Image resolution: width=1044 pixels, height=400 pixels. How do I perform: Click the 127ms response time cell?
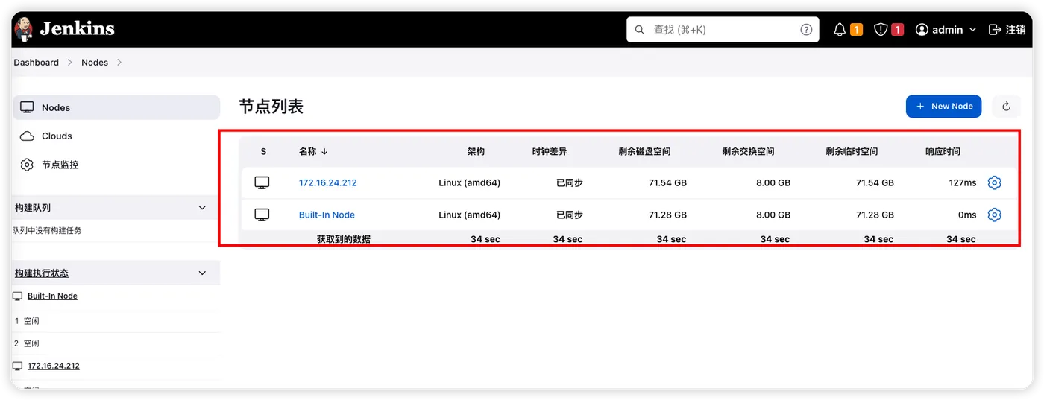point(963,183)
